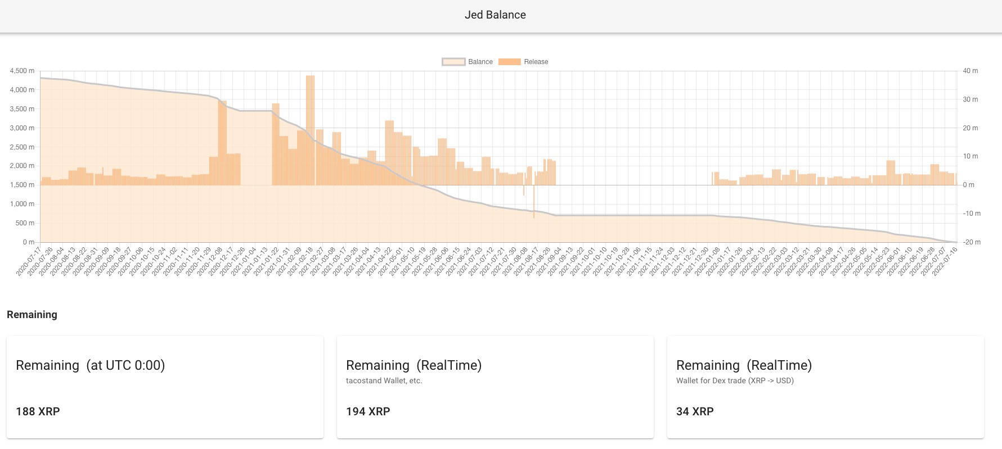Viewport: 1002px width, 449px height.
Task: Select the Remaining (at UTC 0:00) card title
Action: coord(91,365)
